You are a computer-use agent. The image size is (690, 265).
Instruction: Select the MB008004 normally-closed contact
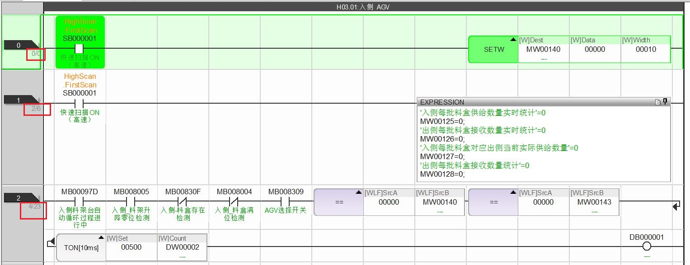pyautogui.click(x=234, y=201)
